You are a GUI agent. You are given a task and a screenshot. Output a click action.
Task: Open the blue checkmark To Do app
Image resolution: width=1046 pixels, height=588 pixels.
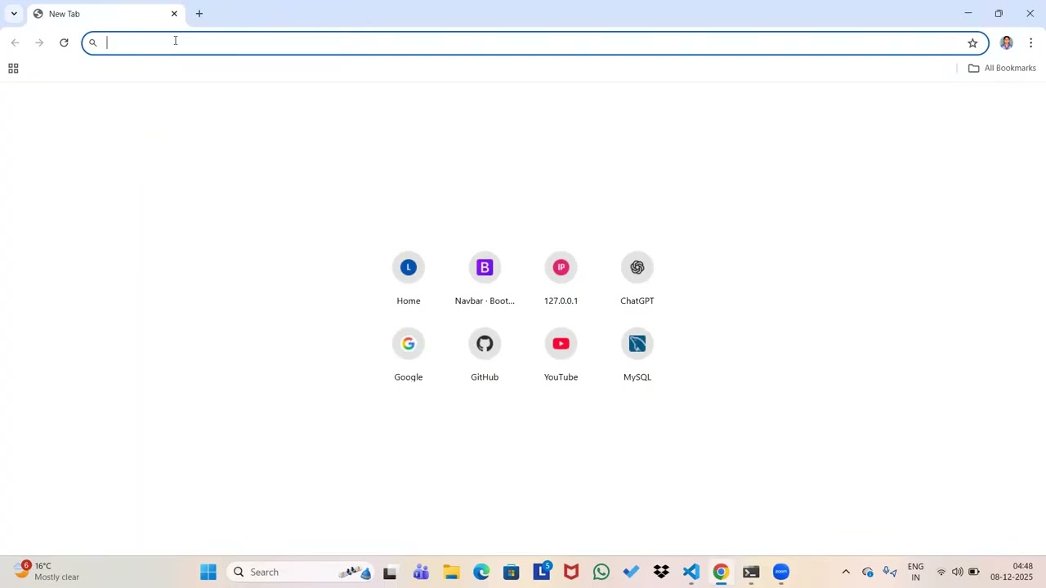pos(631,572)
